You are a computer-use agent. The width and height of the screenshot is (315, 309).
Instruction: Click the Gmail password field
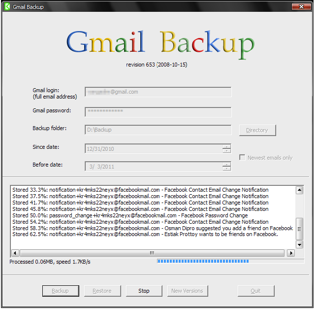click(158, 112)
